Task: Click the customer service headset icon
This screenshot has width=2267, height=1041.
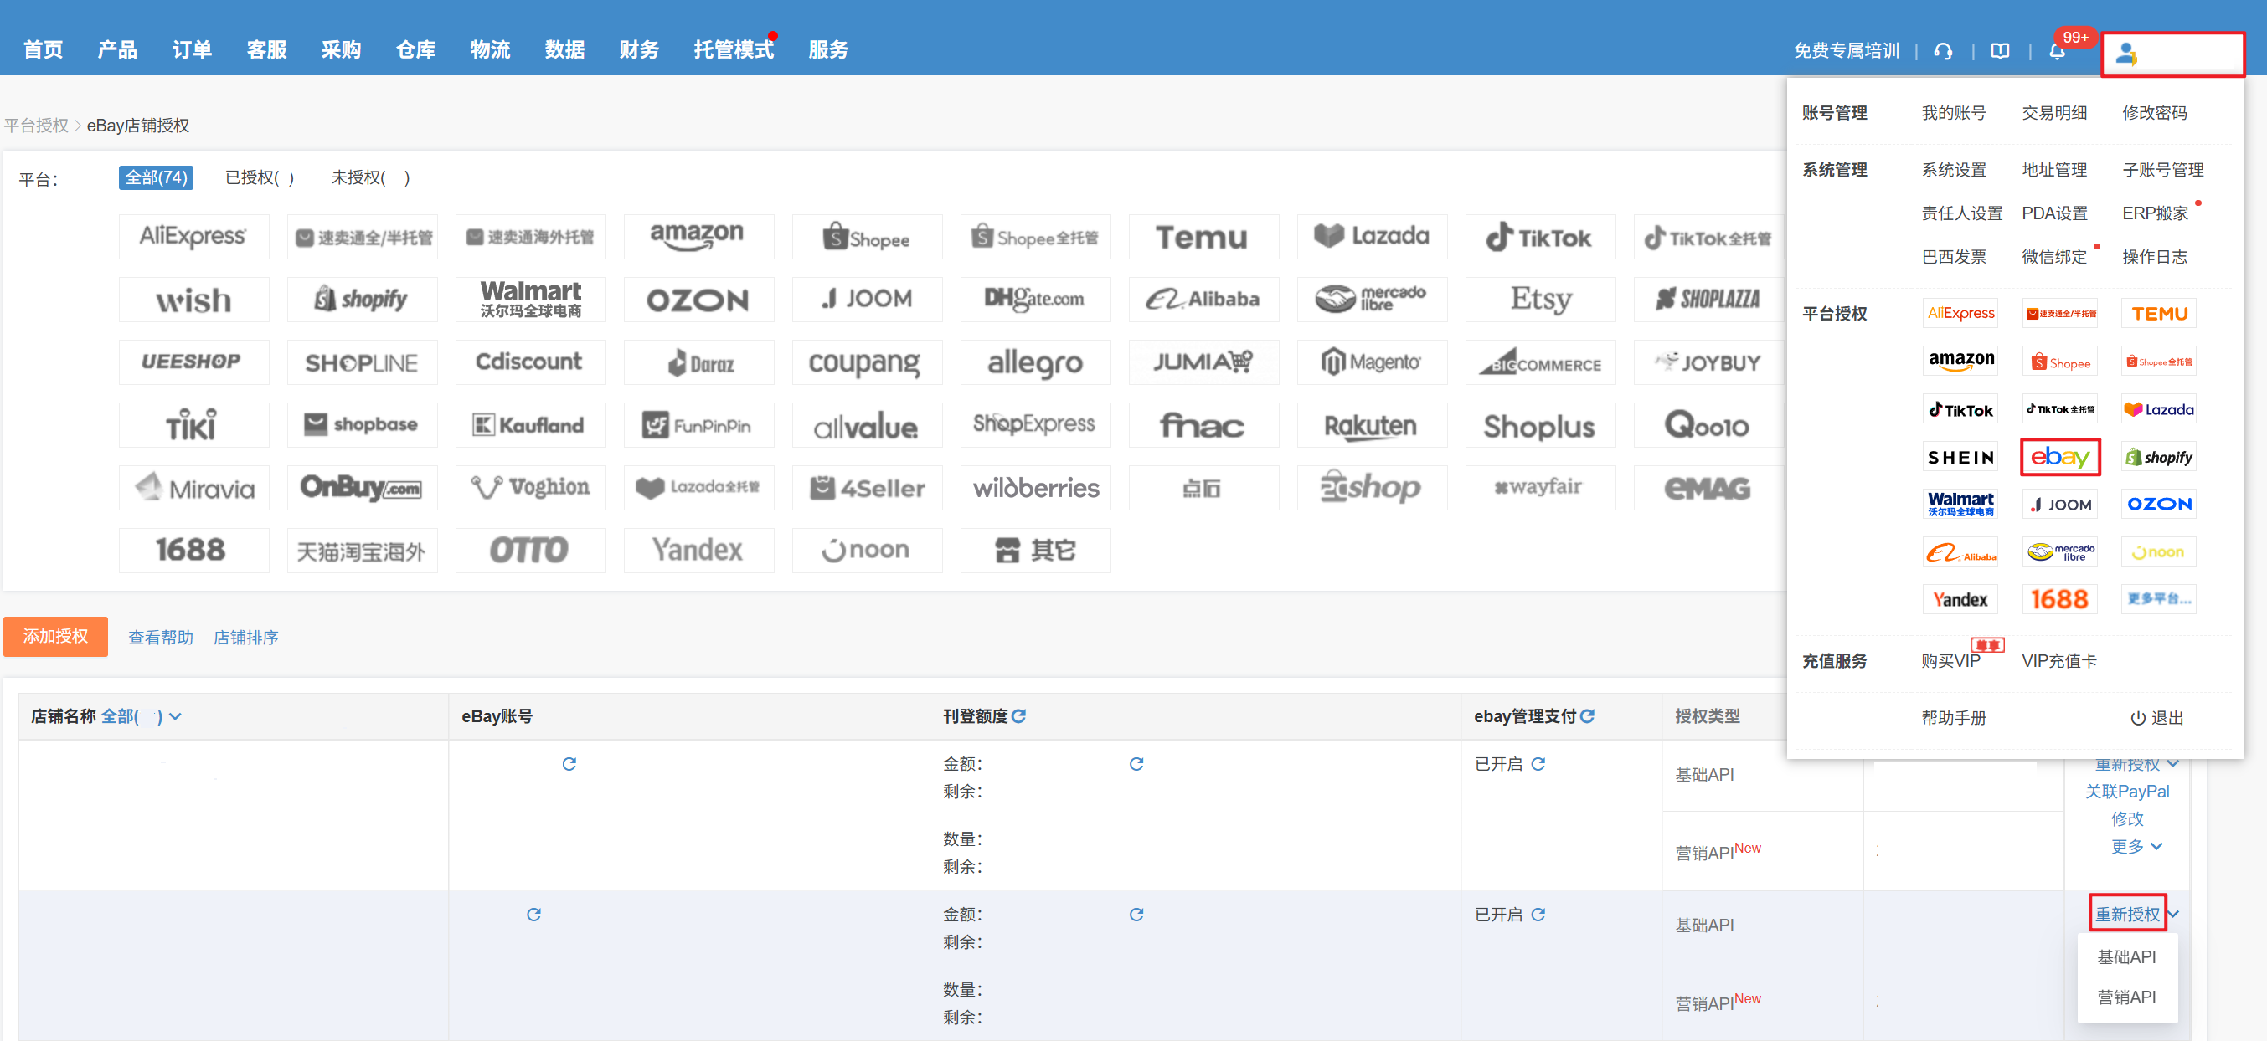Action: [1943, 51]
